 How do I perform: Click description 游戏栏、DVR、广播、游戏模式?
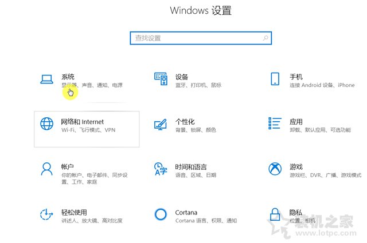click(325, 175)
